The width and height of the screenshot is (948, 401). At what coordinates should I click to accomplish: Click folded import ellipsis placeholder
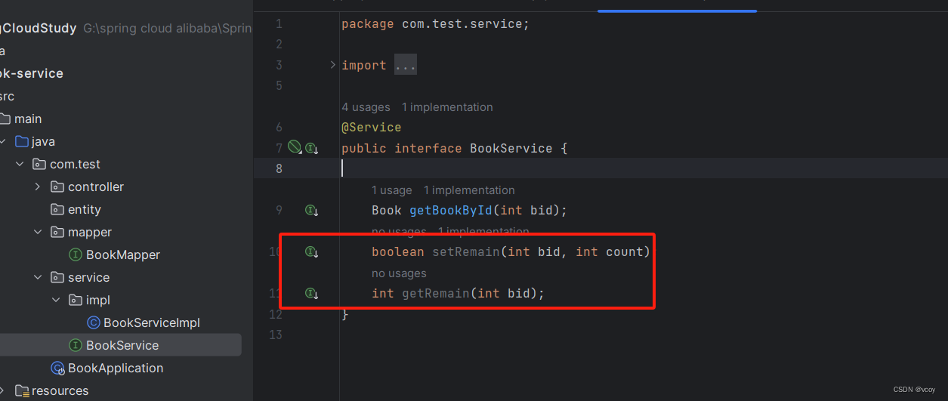[406, 66]
